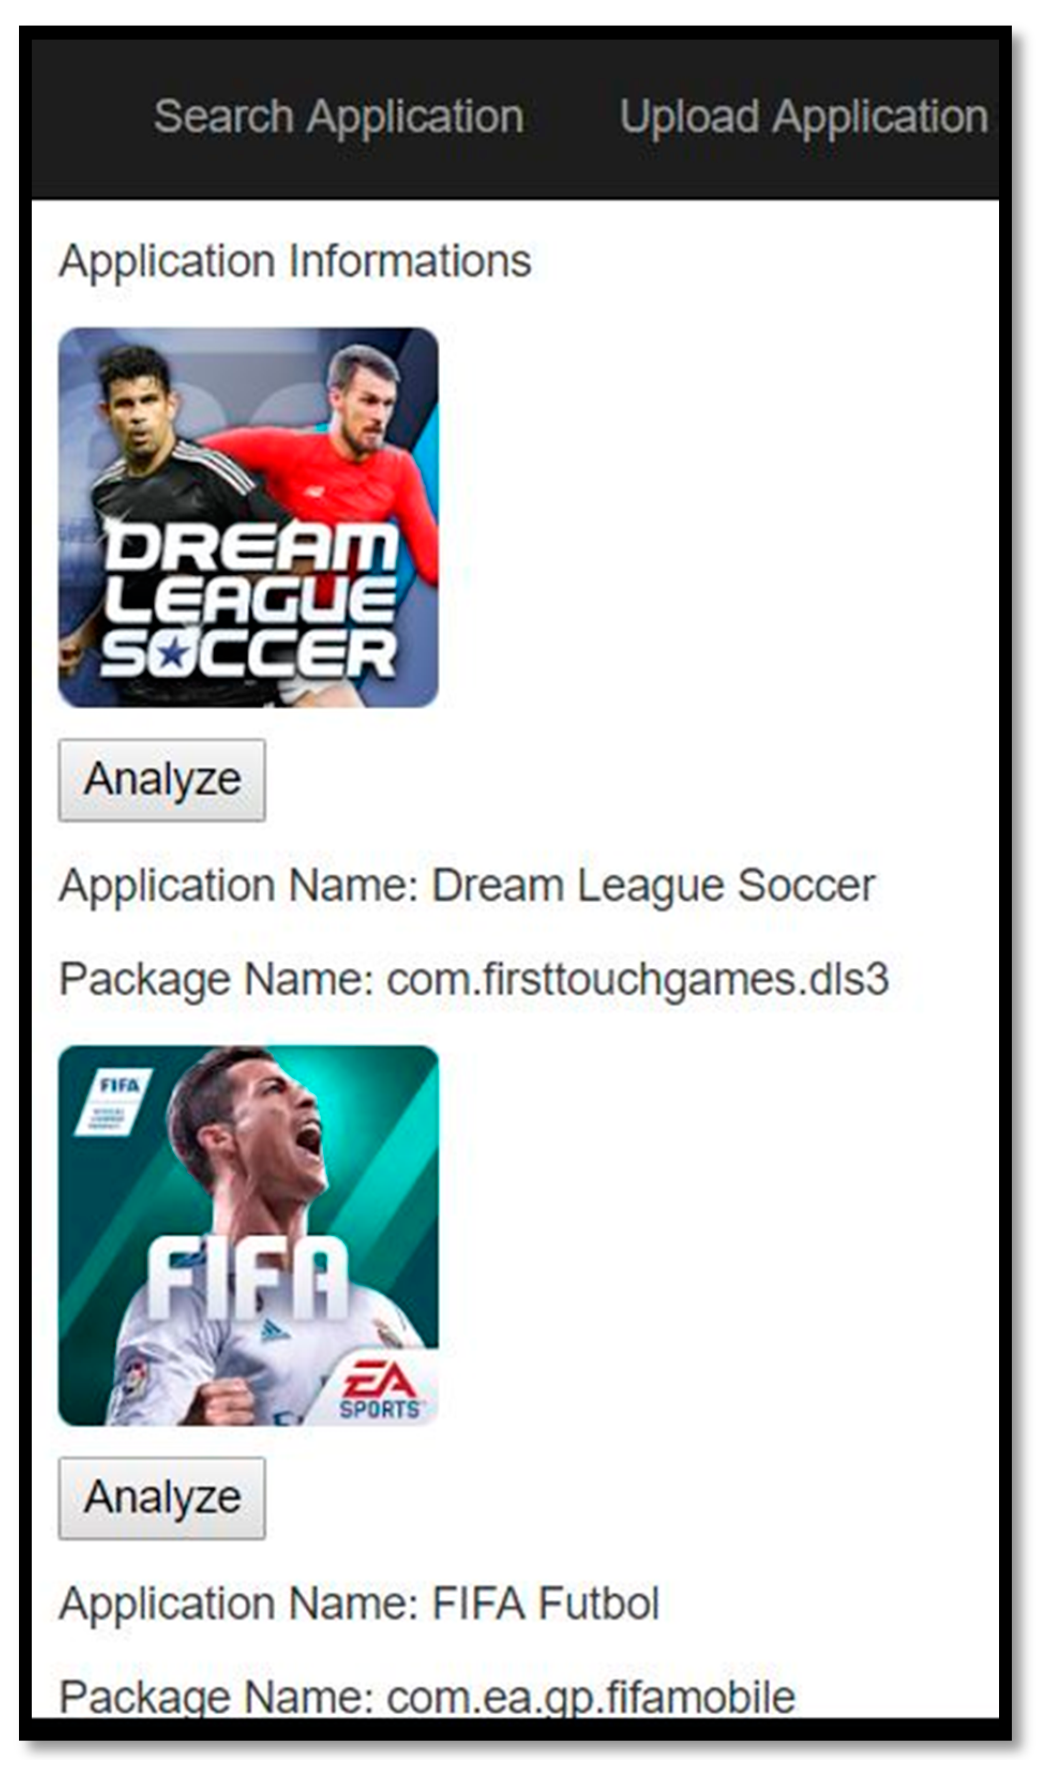Analyze the Dream League Soccer application

pos(162,780)
